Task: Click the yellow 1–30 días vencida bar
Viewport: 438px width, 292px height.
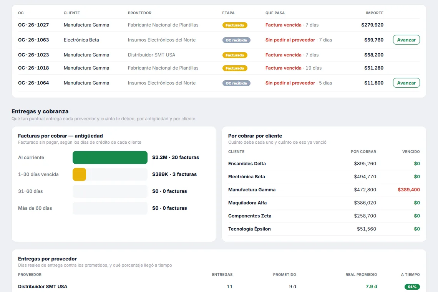Action: [x=79, y=174]
